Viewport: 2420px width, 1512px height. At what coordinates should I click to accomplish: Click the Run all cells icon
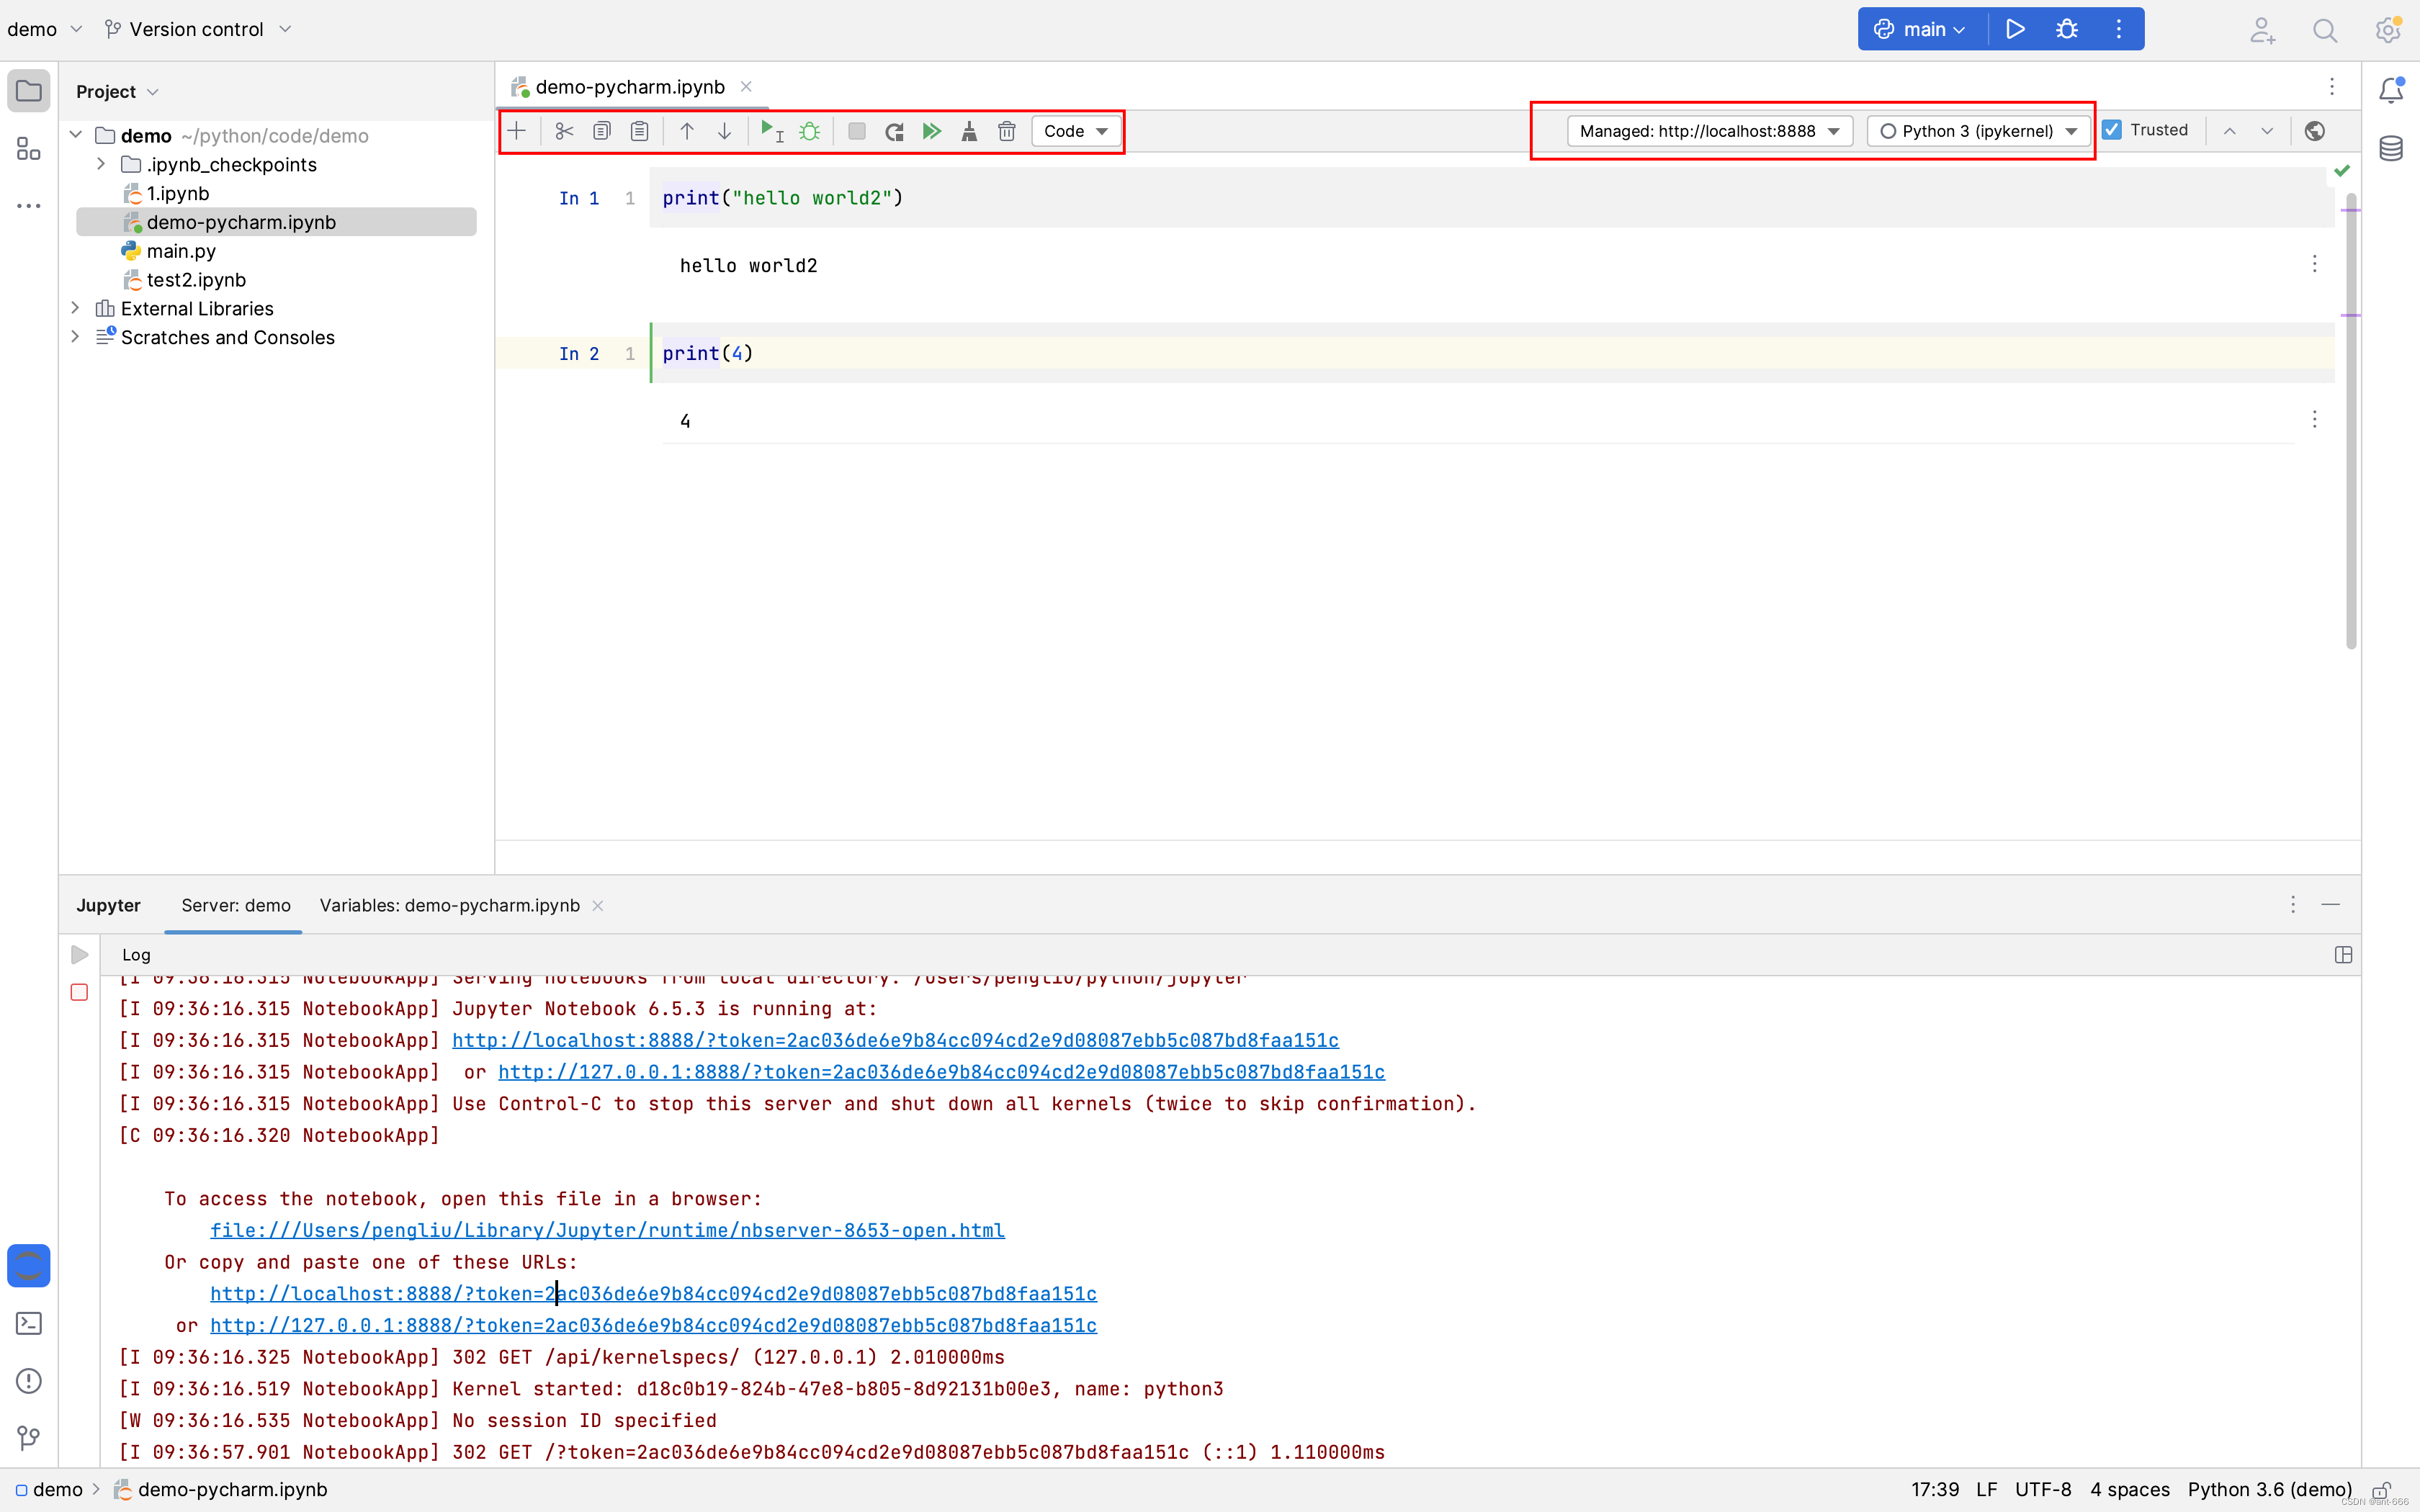(932, 131)
